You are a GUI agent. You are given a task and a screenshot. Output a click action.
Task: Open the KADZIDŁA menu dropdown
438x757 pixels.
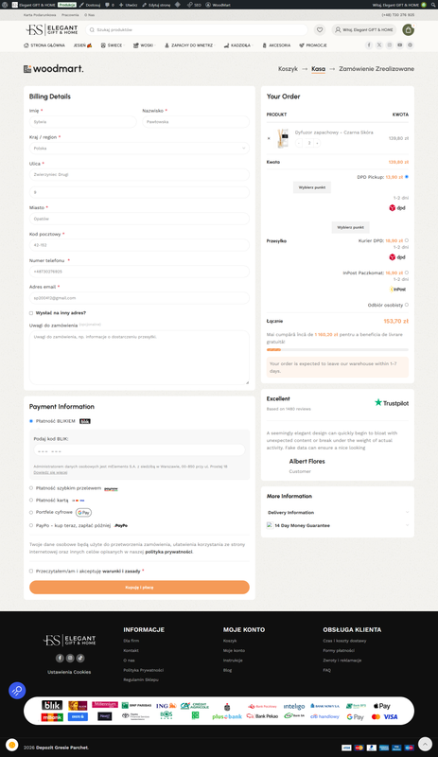pyautogui.click(x=238, y=44)
